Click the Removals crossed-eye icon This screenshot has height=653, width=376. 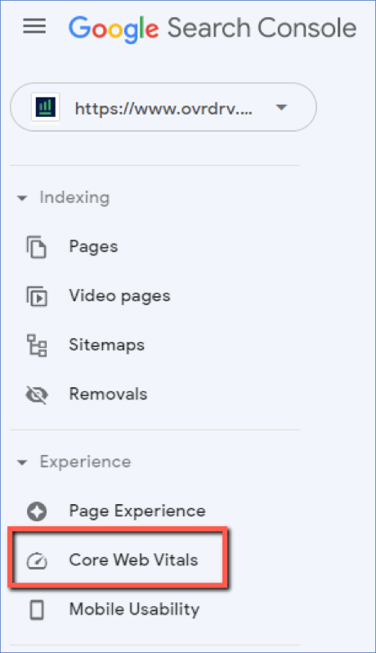tap(37, 394)
